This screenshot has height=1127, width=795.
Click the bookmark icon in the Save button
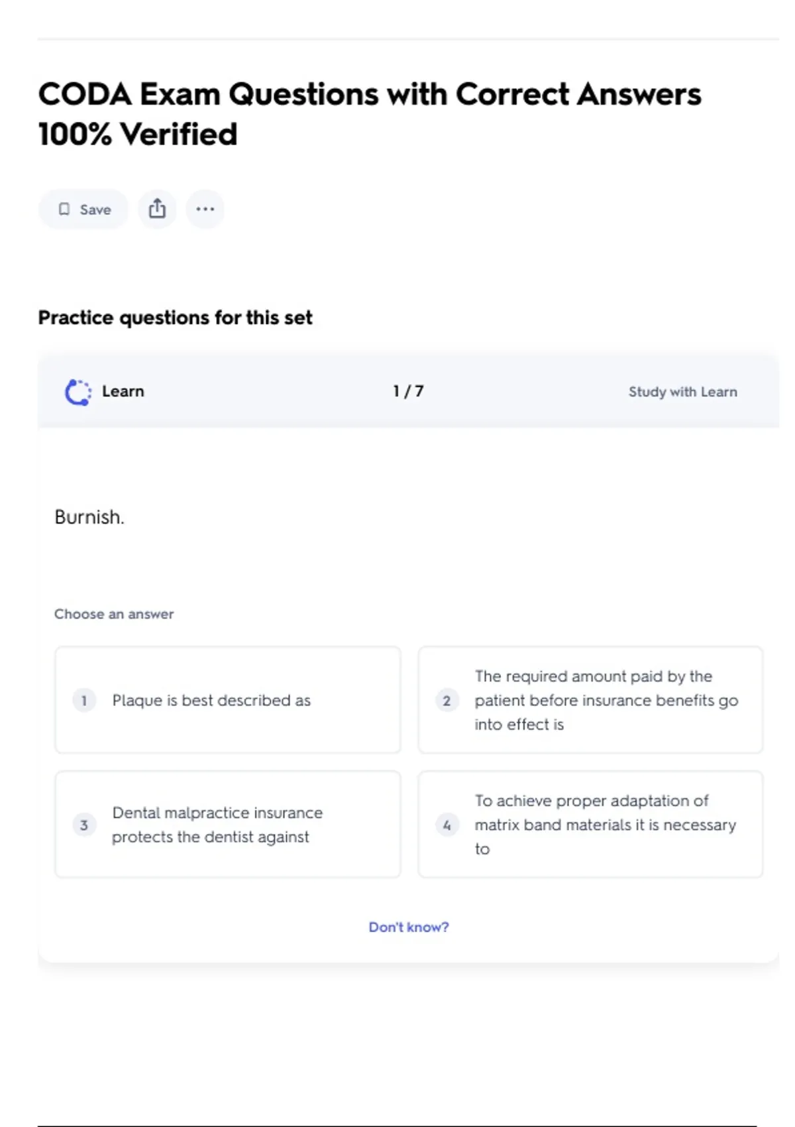tap(64, 209)
